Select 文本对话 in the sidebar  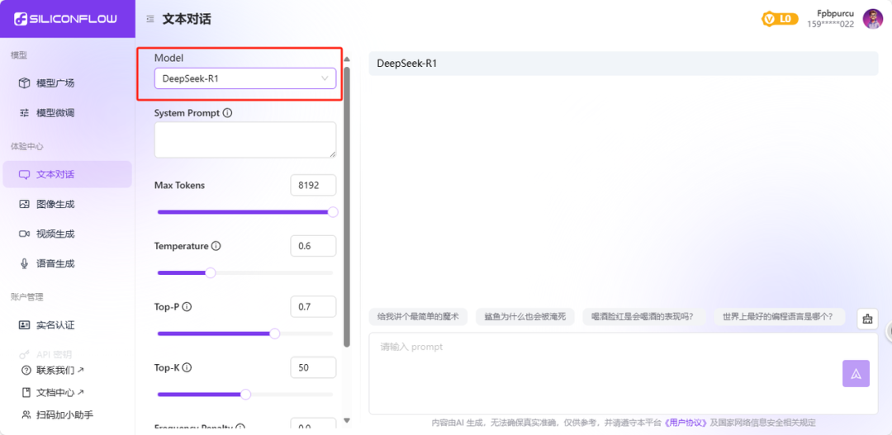pyautogui.click(x=67, y=174)
